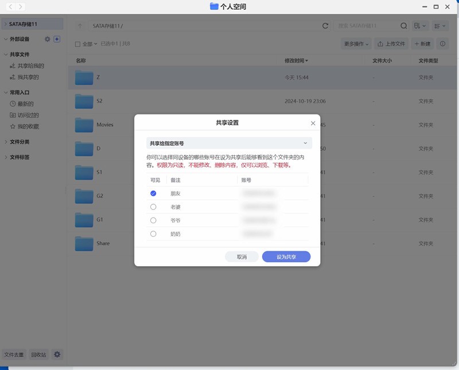Image resolution: width=459 pixels, height=370 pixels.
Task: Open 共享给我的 in the sidebar
Action: pos(30,66)
